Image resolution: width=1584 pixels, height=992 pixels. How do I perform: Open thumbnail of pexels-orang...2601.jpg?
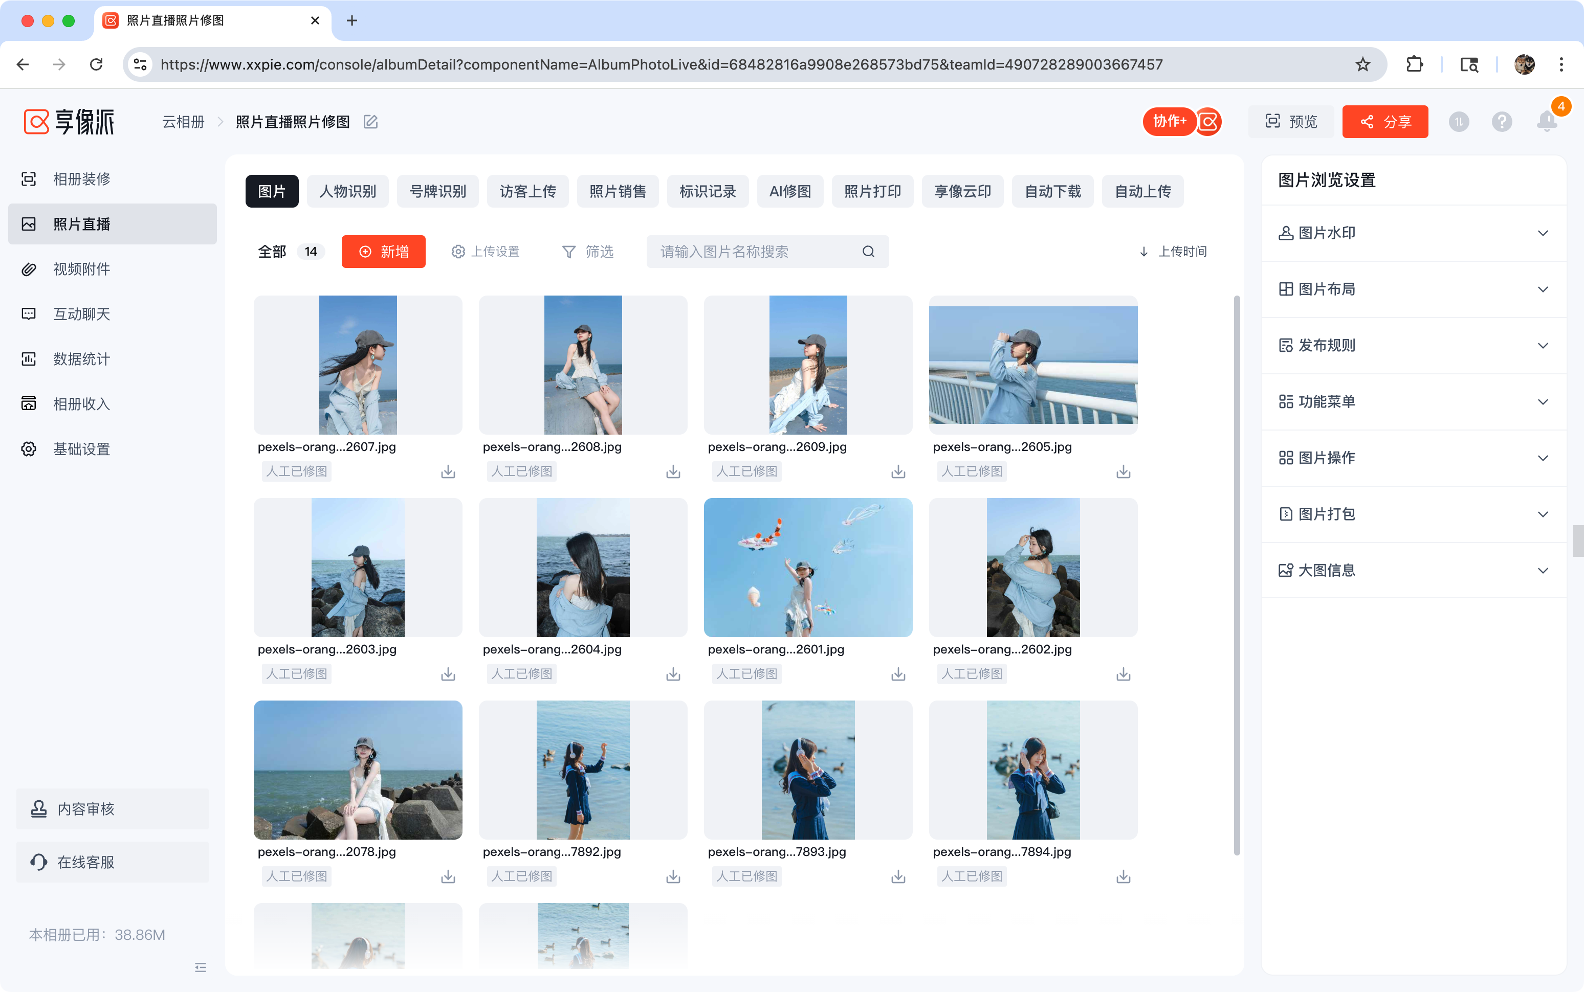point(807,568)
